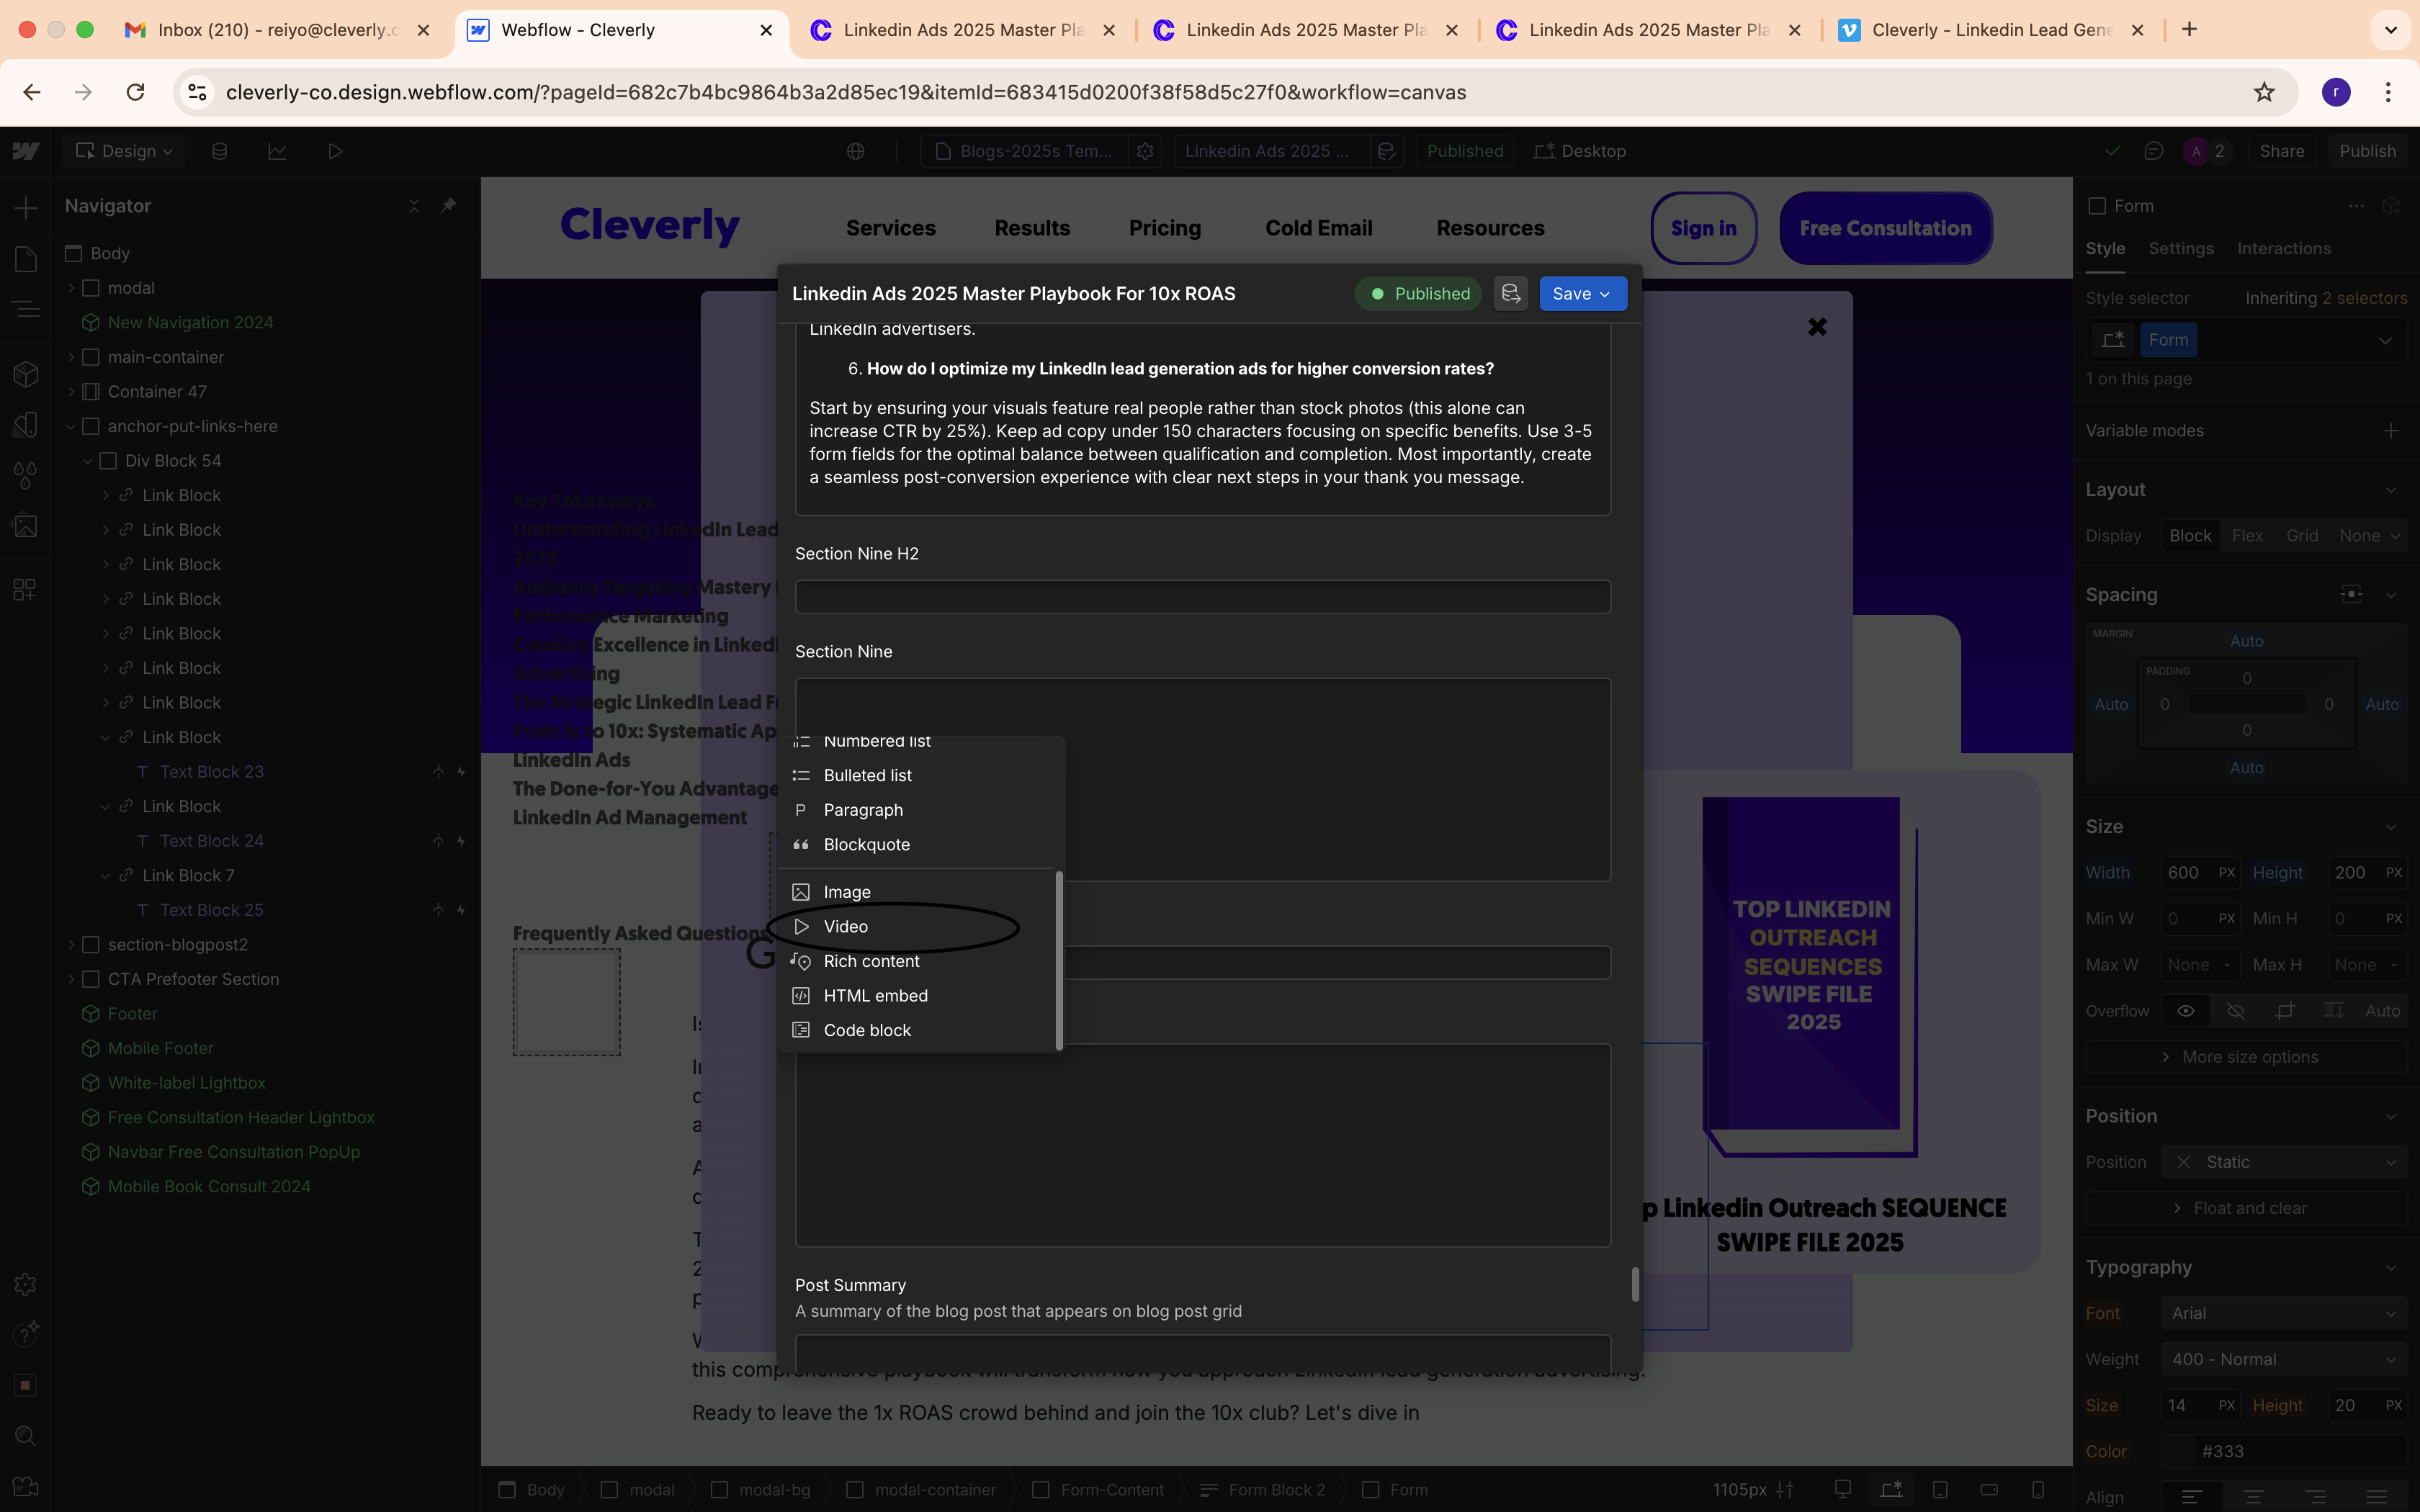Viewport: 2420px width, 1512px height.
Task: Click the Publish button
Action: tap(2367, 151)
